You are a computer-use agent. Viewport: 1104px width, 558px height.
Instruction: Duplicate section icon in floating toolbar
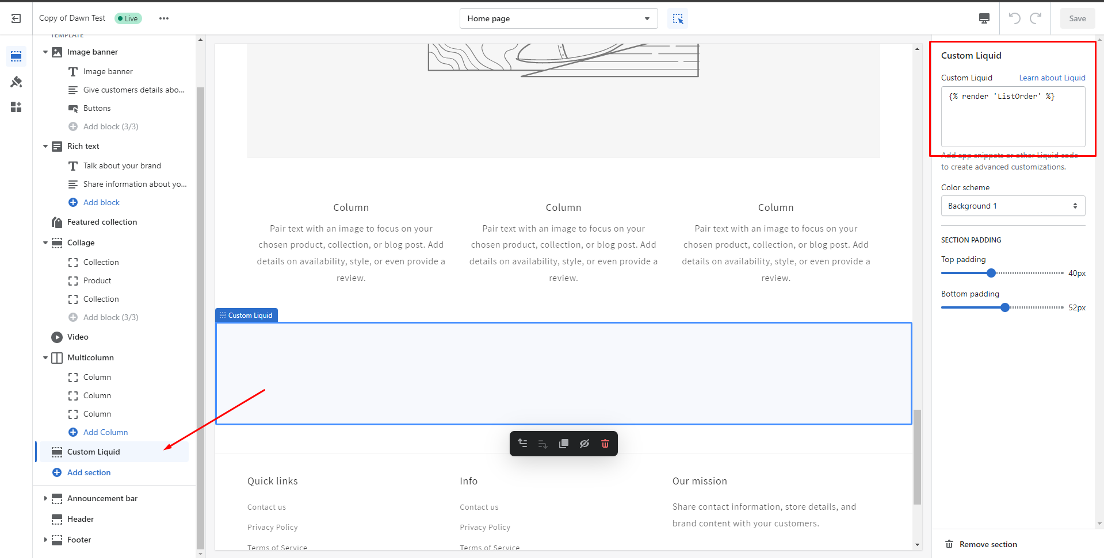(x=564, y=444)
